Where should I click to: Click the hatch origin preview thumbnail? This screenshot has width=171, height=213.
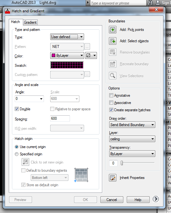(x=81, y=175)
